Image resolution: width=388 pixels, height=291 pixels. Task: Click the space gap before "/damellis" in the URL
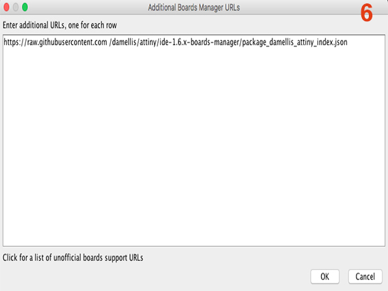point(108,42)
